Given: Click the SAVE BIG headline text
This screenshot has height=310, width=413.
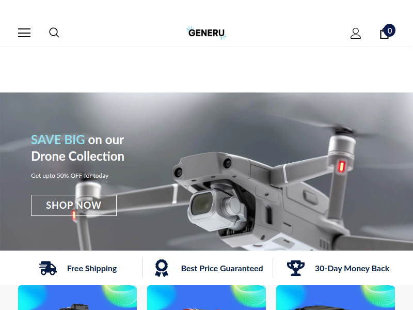Looking at the screenshot, I should (x=58, y=139).
